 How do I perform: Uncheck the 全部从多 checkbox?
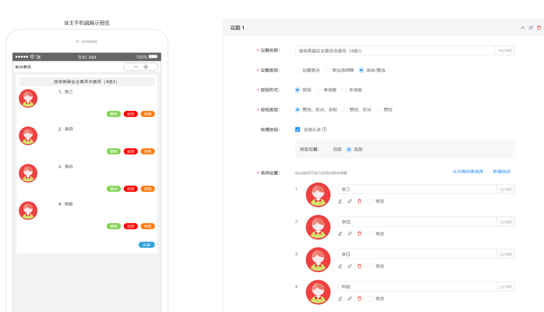click(298, 129)
